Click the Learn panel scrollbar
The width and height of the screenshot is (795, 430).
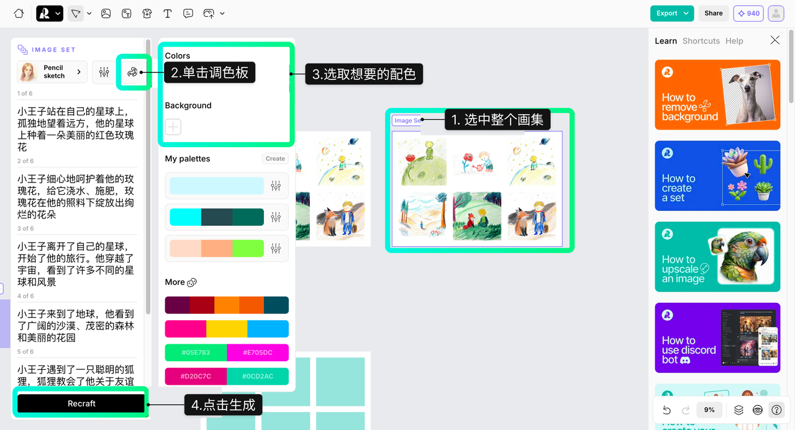(791, 66)
